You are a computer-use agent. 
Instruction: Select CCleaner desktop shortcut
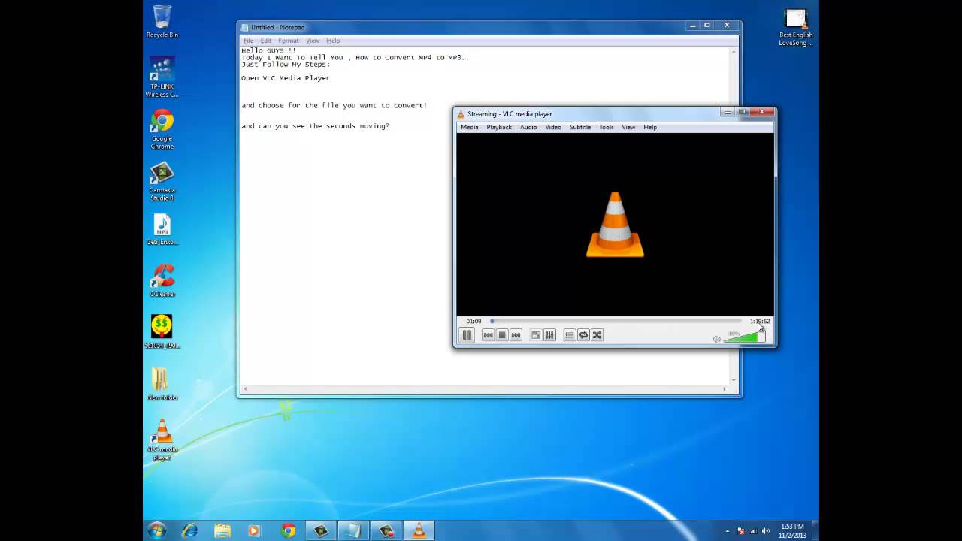(x=162, y=281)
